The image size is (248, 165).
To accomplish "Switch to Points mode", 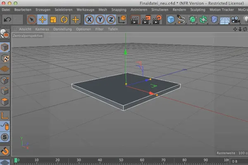I will [5, 80].
